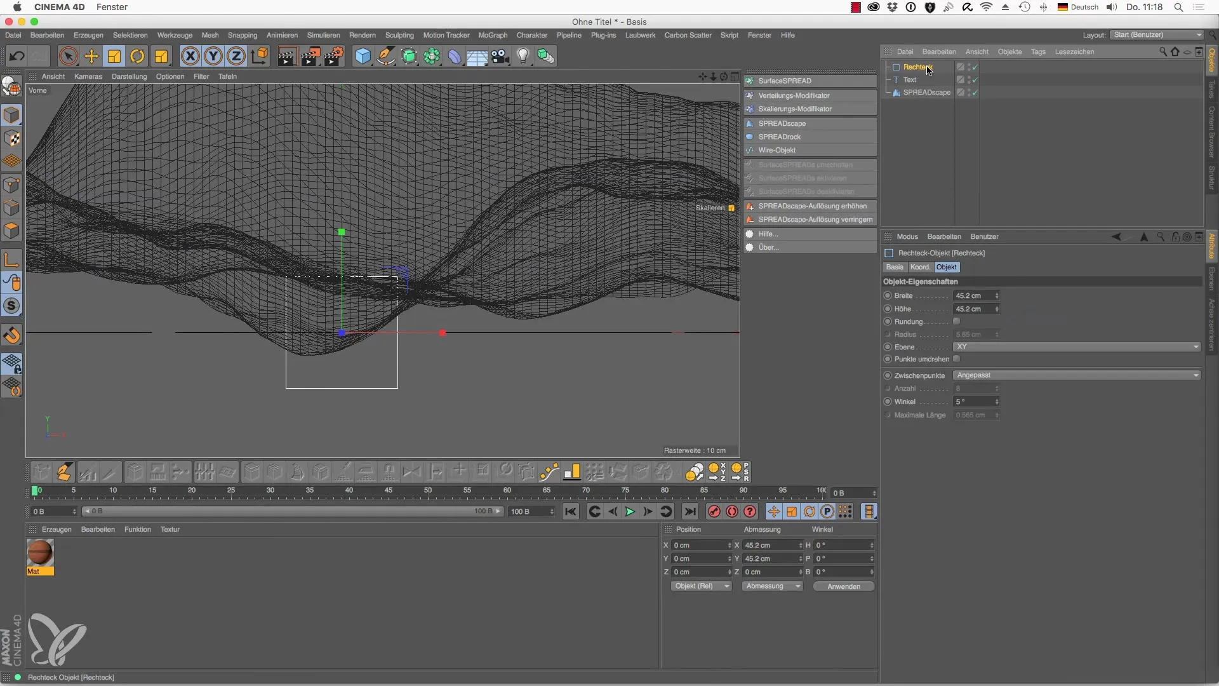The image size is (1219, 686).
Task: Click the Winkel value field
Action: coord(973,402)
